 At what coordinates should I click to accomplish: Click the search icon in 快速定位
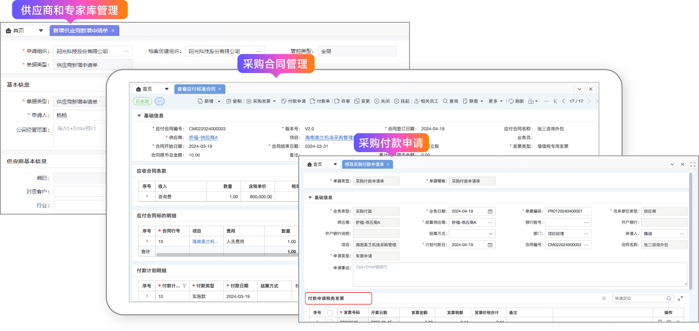click(669, 299)
